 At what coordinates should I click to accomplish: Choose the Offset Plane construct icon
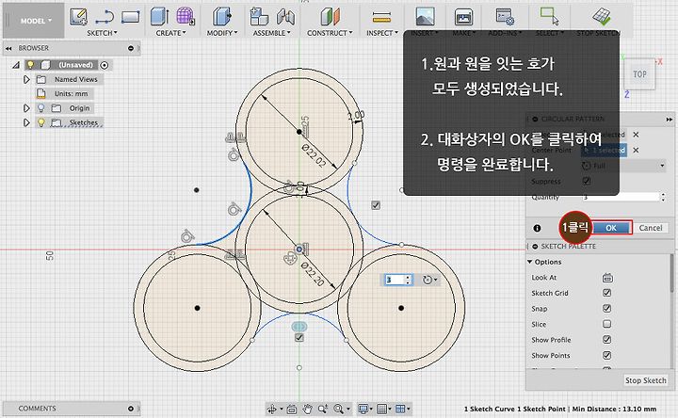tap(331, 17)
